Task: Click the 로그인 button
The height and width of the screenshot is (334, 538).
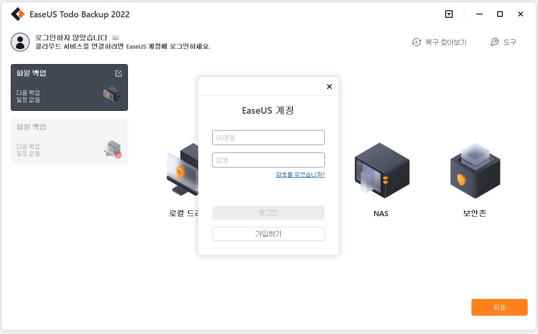Action: pos(269,213)
